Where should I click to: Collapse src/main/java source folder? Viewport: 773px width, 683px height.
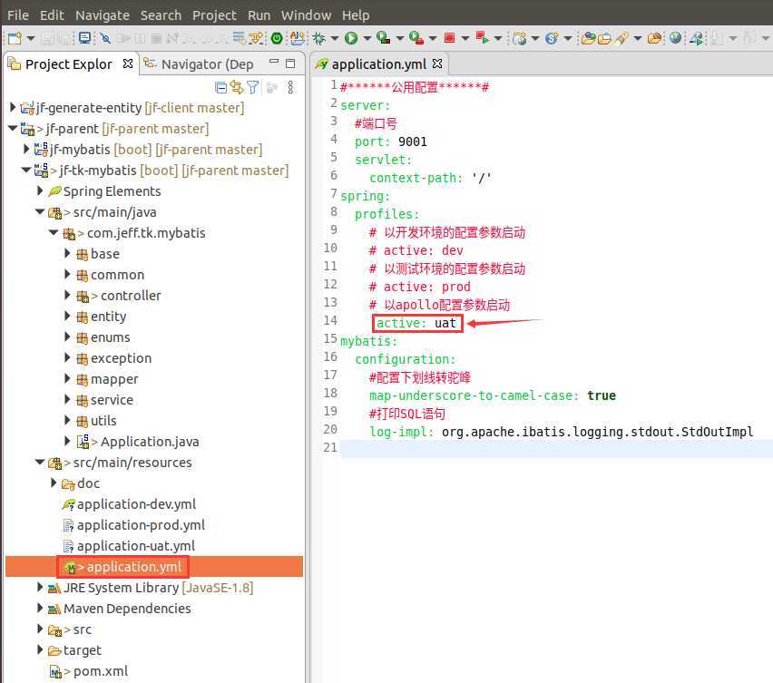tap(41, 212)
